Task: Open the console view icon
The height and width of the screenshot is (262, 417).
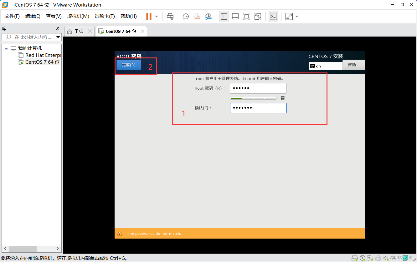Action: coord(273,17)
